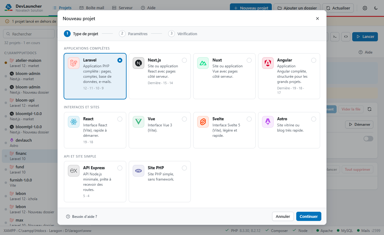Viewport: 384px width, 235px height.
Task: Click the Astro logo icon
Action: [x=268, y=122]
